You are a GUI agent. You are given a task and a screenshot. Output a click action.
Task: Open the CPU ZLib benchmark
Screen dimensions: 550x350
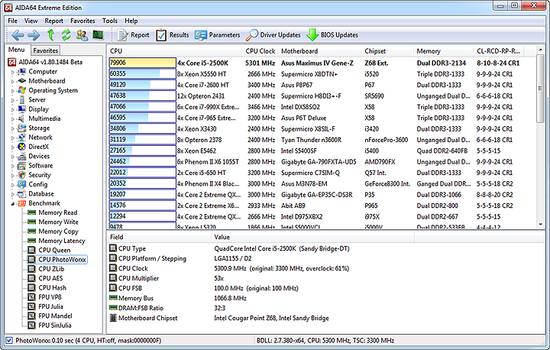51,269
